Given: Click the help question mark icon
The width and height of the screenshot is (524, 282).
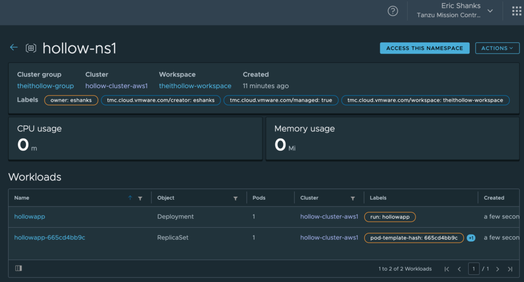Looking at the screenshot, I should [392, 11].
